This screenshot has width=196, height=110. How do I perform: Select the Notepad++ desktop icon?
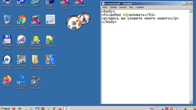tap(50, 41)
